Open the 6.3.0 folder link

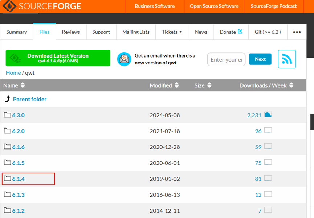[x=19, y=115]
